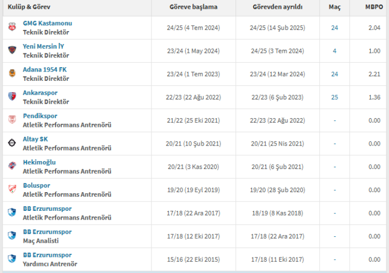
Task: Open Ankaraspor's 25 matches link
Action: pos(335,97)
